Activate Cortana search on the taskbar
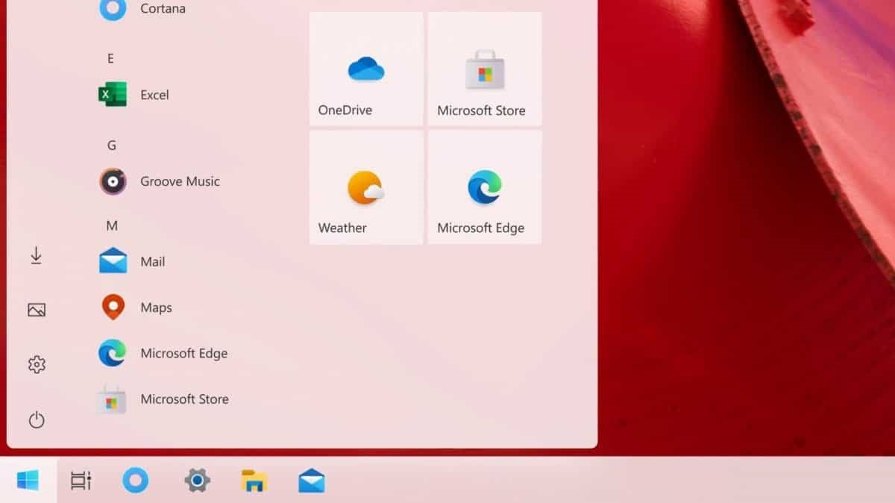Image resolution: width=895 pixels, height=503 pixels. [136, 481]
